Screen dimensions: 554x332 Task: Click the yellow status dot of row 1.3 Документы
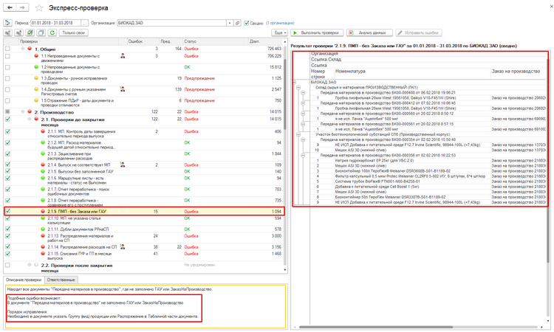coord(36,78)
